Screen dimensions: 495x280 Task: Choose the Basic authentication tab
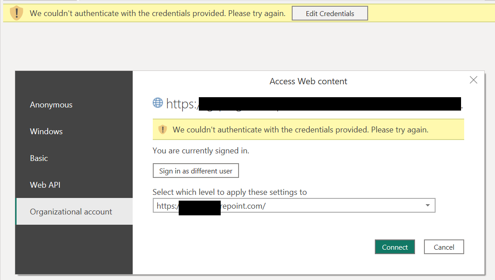tap(74, 158)
